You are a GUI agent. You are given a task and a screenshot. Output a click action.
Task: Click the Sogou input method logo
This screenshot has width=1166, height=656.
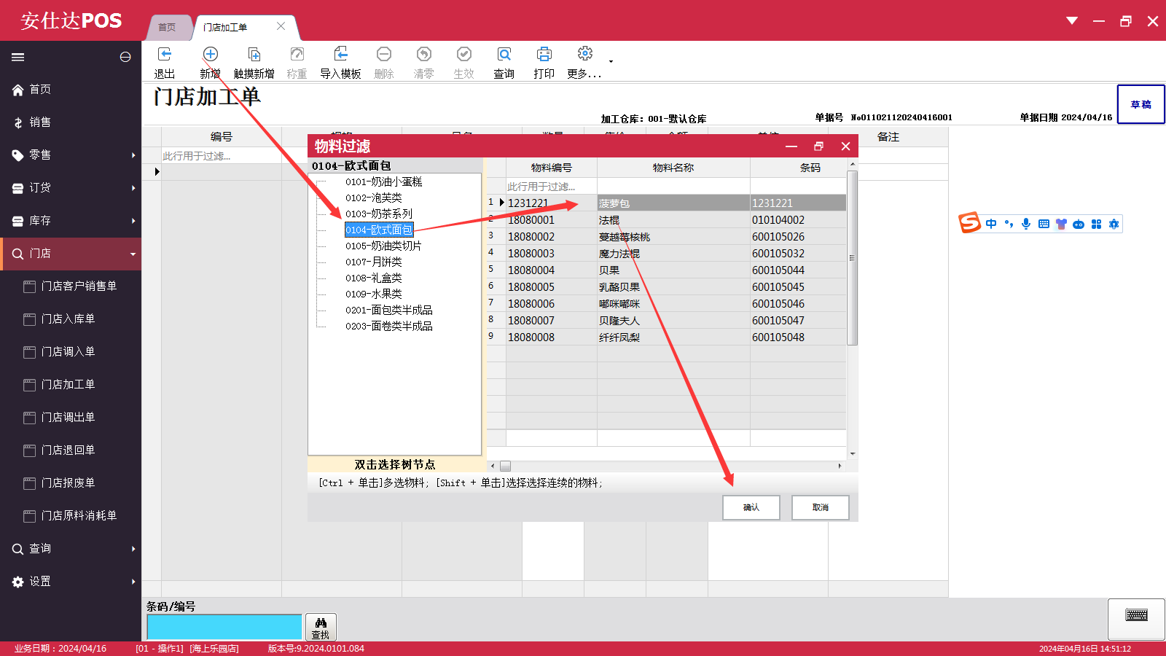point(969,223)
